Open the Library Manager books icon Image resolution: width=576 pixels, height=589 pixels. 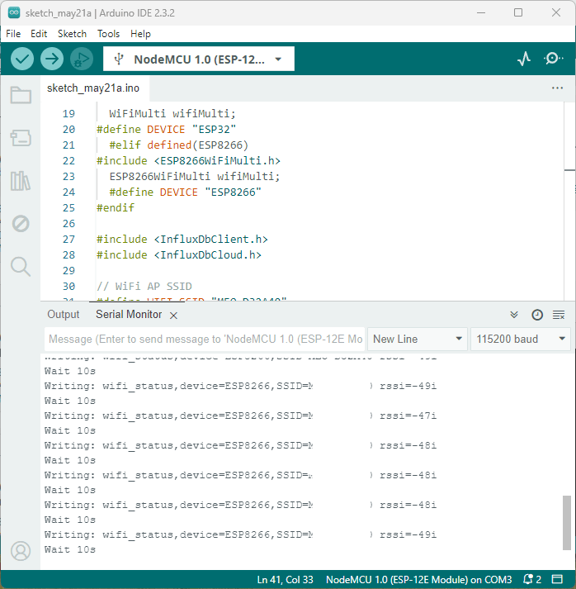pos(21,181)
